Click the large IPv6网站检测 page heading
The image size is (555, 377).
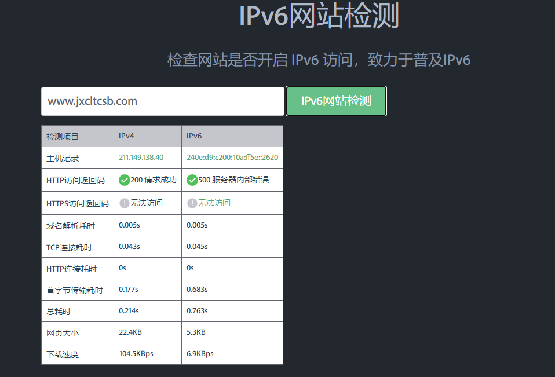click(319, 16)
